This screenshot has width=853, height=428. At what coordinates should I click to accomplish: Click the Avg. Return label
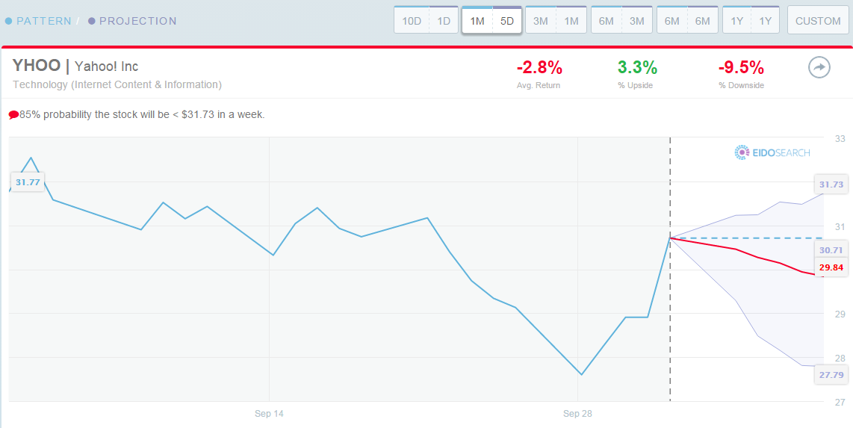point(538,85)
